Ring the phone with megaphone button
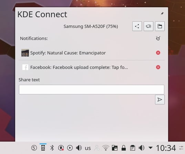 coord(148,26)
